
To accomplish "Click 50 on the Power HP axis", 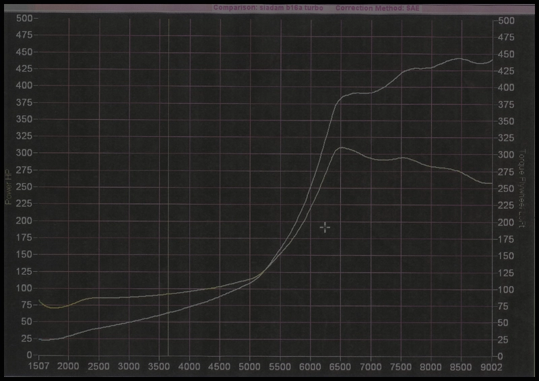I will pyautogui.click(x=27, y=322).
